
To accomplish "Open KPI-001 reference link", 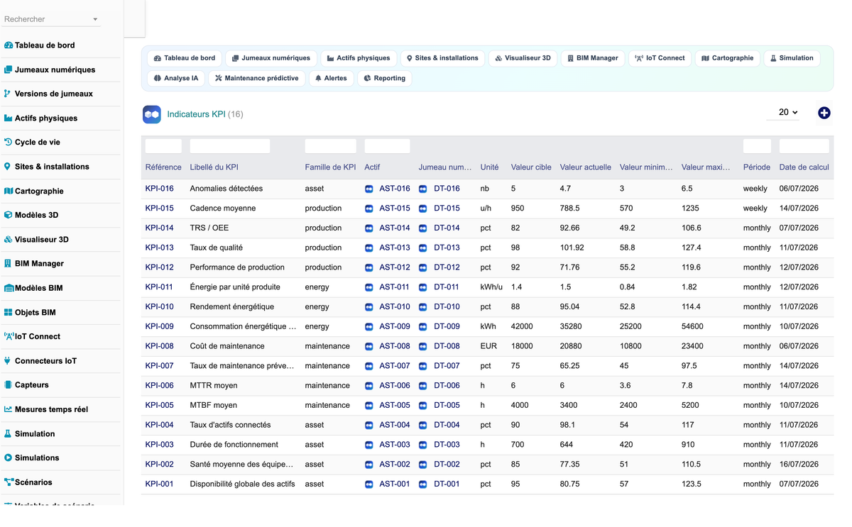I will point(159,484).
